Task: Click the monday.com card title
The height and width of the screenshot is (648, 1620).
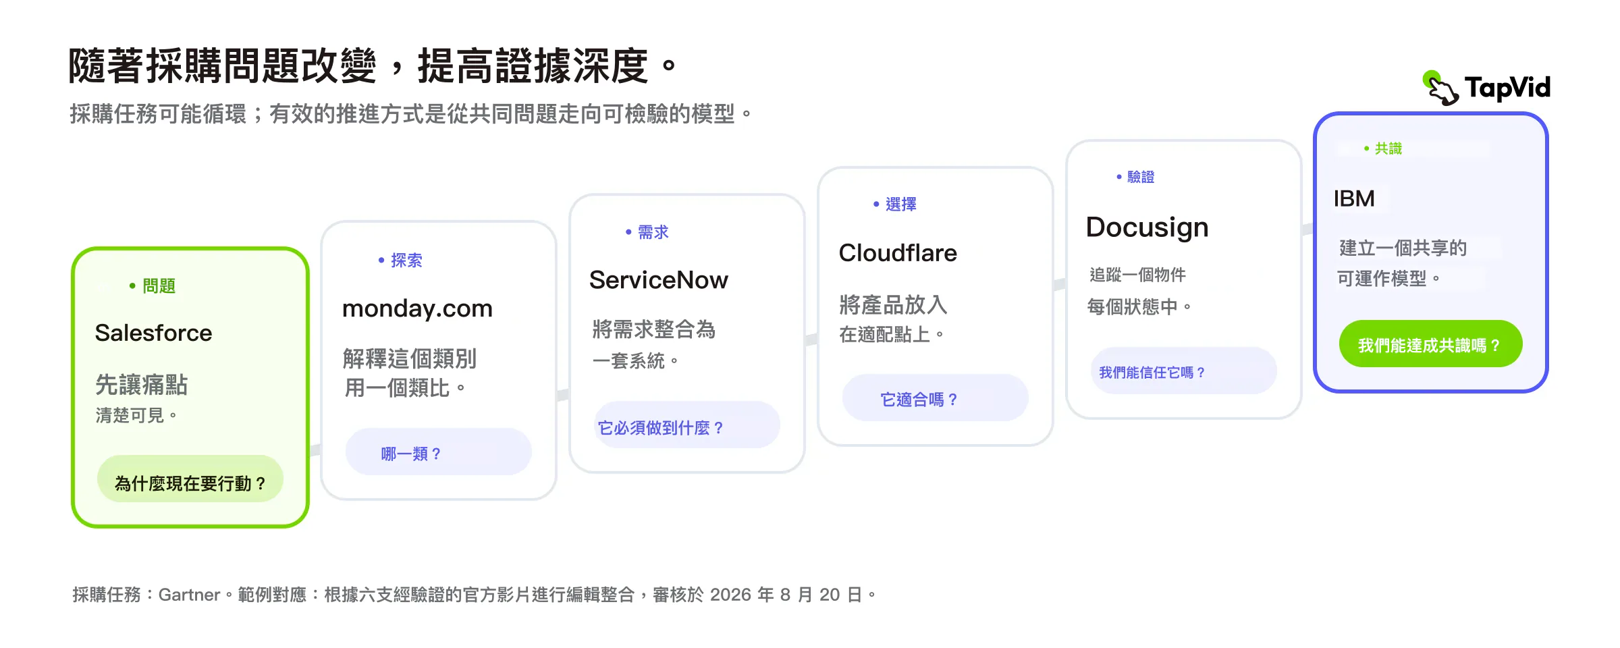Action: coord(417,308)
